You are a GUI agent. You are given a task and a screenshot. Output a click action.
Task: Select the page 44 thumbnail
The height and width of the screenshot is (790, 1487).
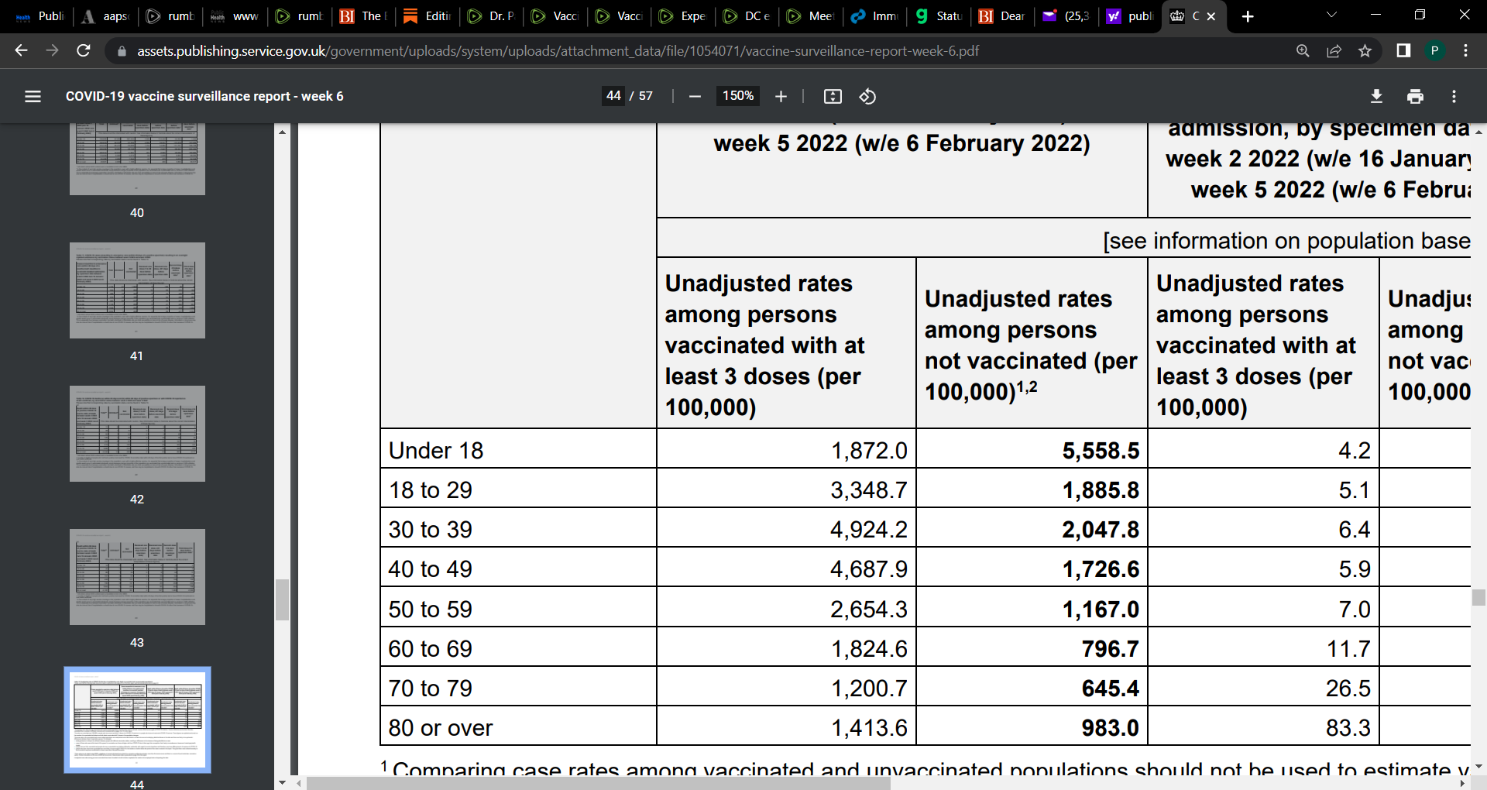(x=137, y=720)
